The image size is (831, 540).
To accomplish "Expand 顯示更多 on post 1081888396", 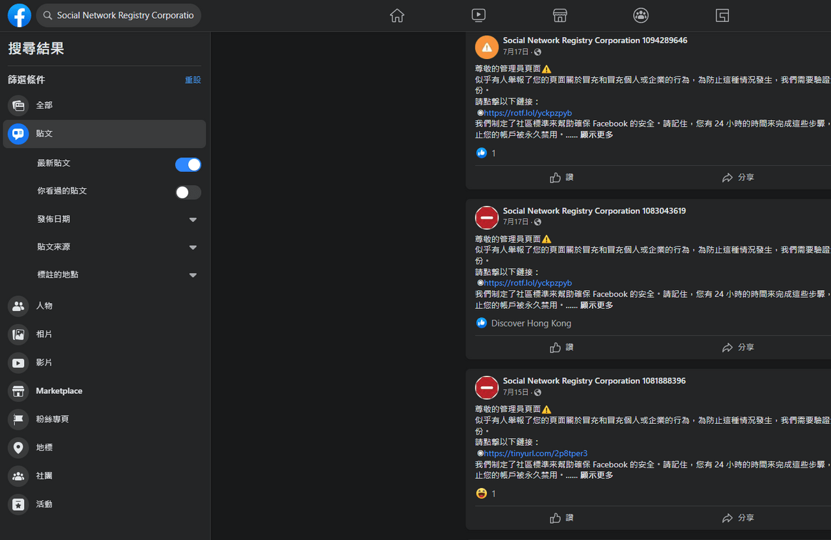I will coord(597,475).
